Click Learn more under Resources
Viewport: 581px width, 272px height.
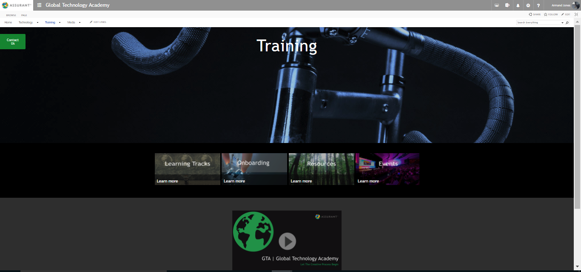coord(301,181)
